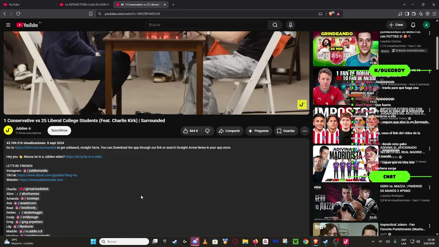Open a new browser tab
The width and height of the screenshot is (439, 247).
(x=173, y=4)
